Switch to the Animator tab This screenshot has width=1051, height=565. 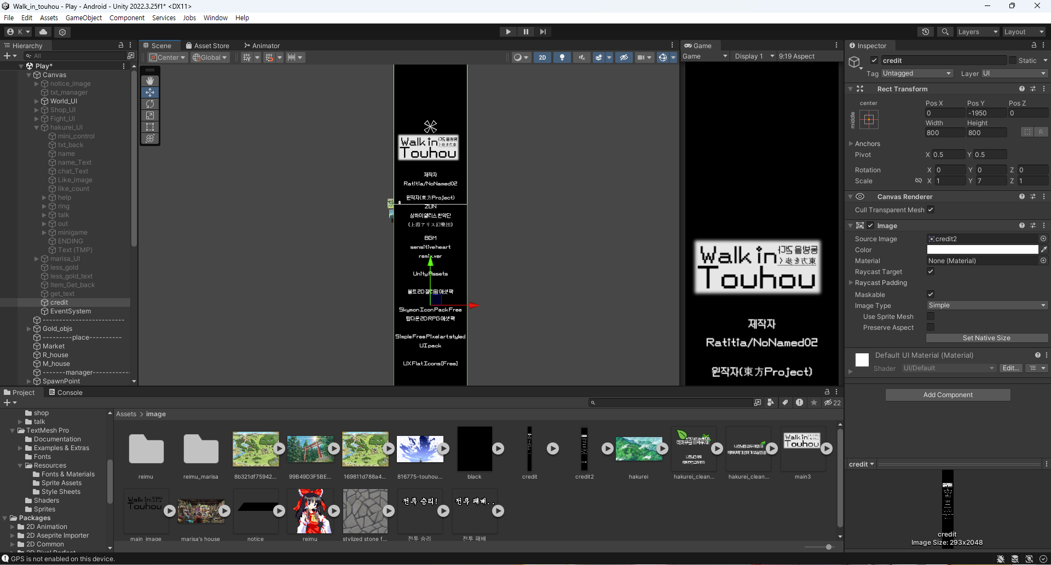click(x=262, y=46)
